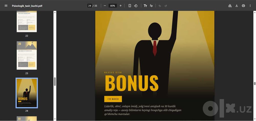Download the PDF file

[237, 6]
